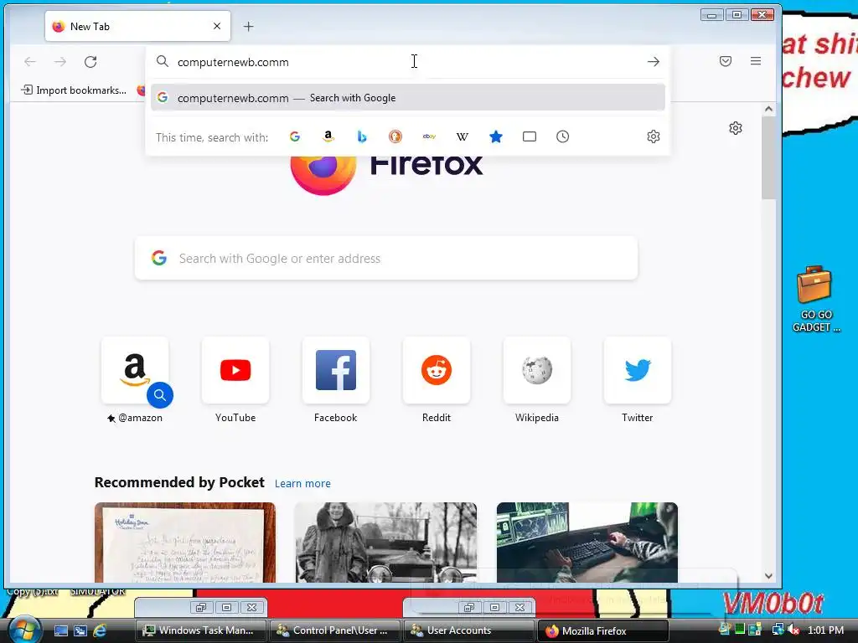The image size is (858, 643).
Task: Click the page scrollbar up arrow
Action: point(768,109)
